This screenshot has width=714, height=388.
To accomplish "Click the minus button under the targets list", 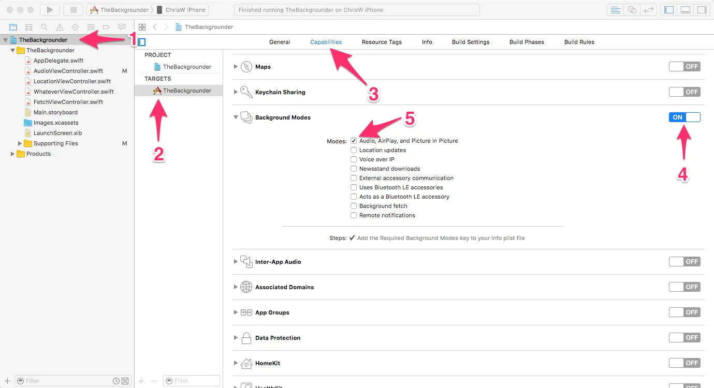I will coord(154,381).
